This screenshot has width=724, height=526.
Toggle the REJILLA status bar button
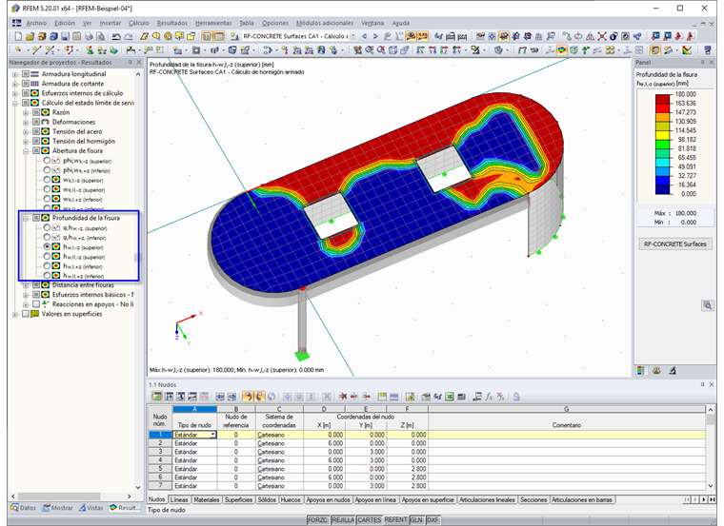click(343, 520)
